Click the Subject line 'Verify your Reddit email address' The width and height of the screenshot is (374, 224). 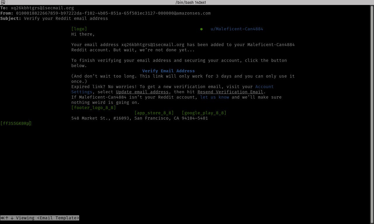pyautogui.click(x=66, y=18)
